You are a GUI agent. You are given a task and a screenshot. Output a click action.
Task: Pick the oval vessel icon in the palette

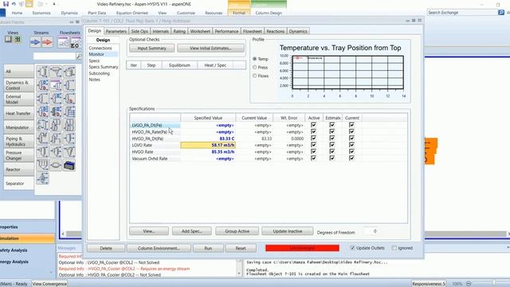pyautogui.click(x=56, y=166)
